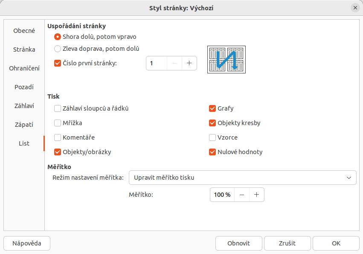This screenshot has height=254, width=363.
Task: Open help via Nápověda button
Action: pyautogui.click(x=27, y=243)
